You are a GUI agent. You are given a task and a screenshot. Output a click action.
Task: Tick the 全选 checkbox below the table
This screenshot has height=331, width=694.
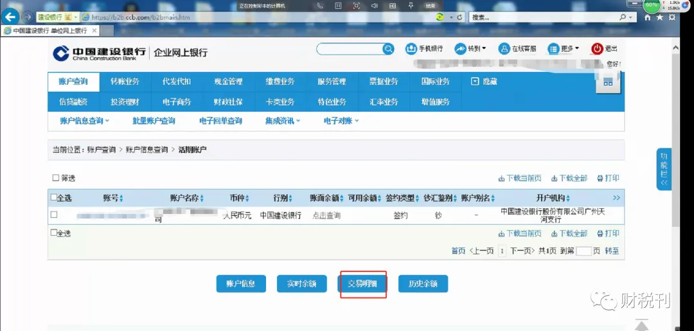pyautogui.click(x=54, y=233)
